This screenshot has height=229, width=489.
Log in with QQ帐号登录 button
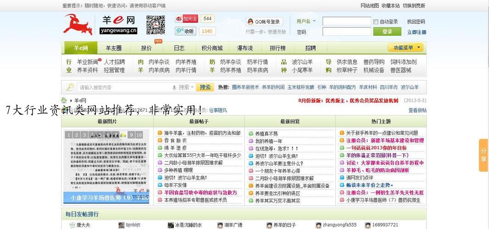[x=264, y=22]
